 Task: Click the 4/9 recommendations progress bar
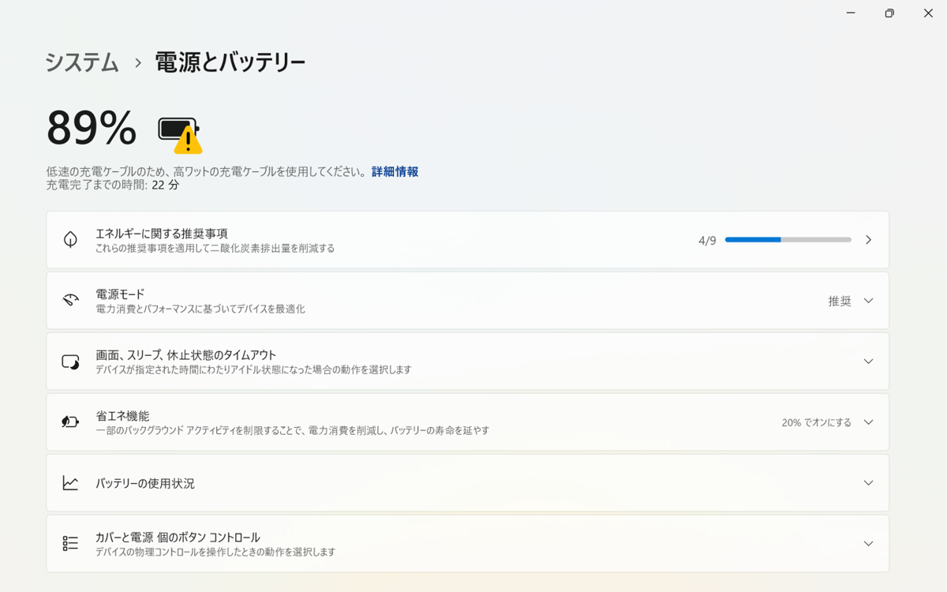click(x=788, y=239)
